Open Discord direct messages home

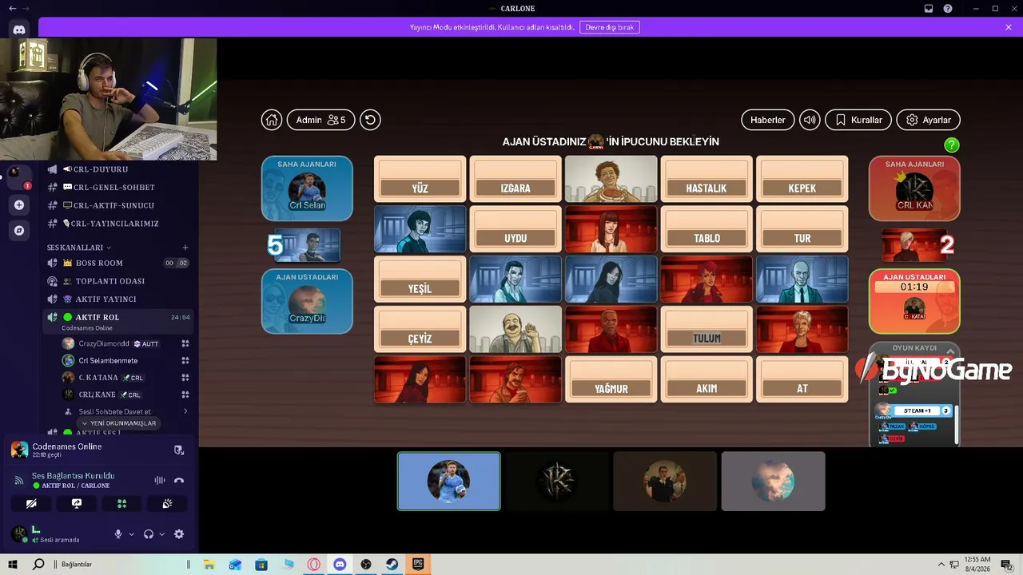[x=19, y=30]
